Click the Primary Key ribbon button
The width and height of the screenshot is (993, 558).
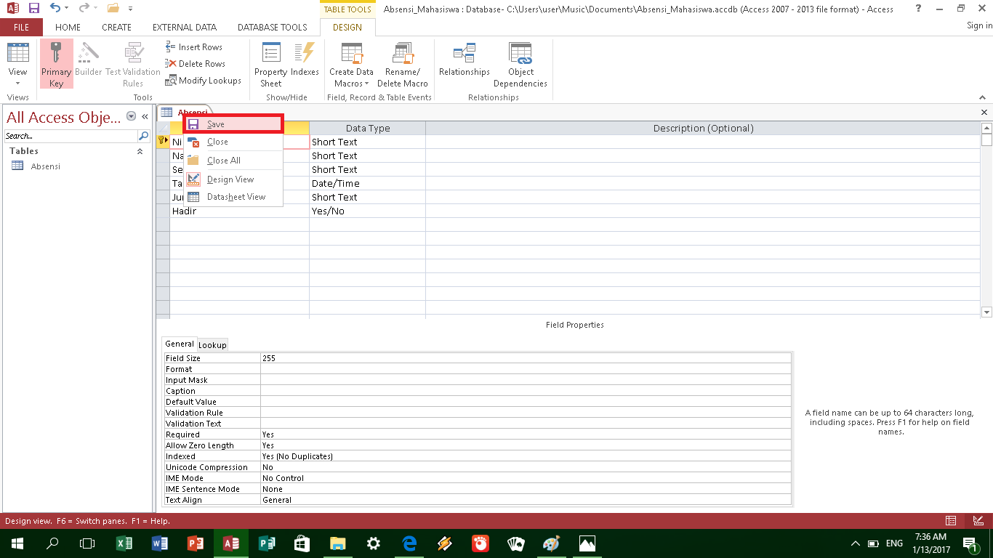coord(57,65)
